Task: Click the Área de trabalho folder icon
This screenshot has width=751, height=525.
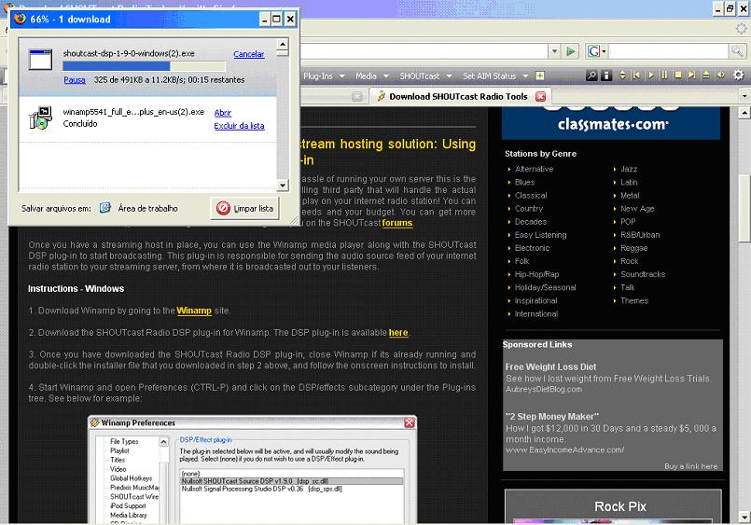Action: pyautogui.click(x=105, y=208)
